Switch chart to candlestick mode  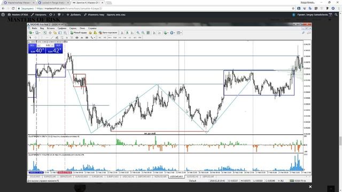pyautogui.click(x=127, y=33)
